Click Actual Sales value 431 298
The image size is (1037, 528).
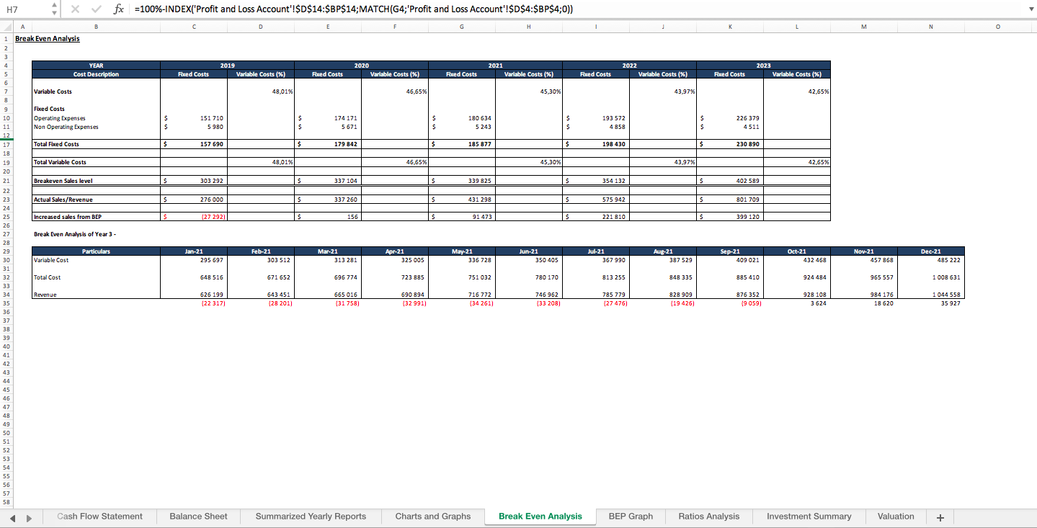click(461, 200)
